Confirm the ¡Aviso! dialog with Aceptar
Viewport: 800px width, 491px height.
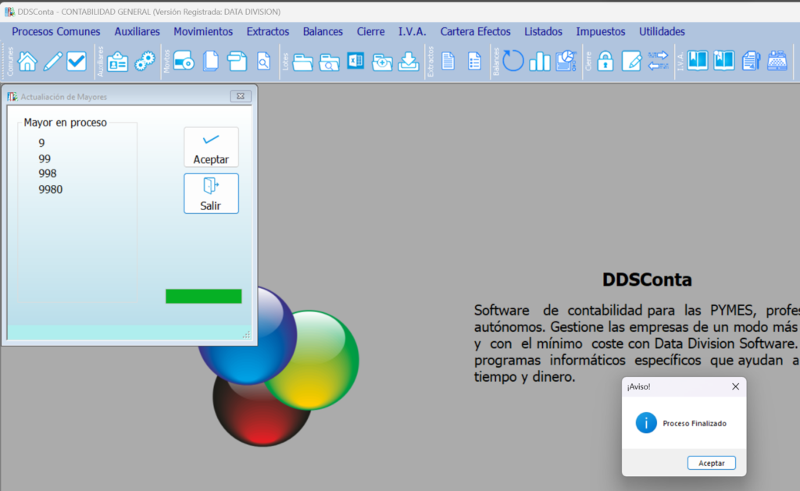711,463
